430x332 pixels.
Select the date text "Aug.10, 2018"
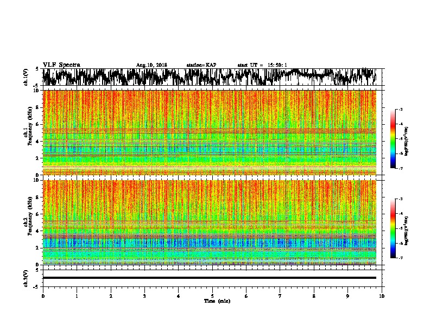(x=151, y=65)
